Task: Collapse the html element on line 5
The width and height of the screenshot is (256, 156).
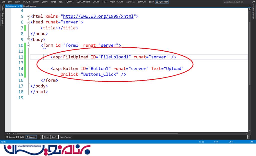Action: pyautogui.click(x=28, y=16)
